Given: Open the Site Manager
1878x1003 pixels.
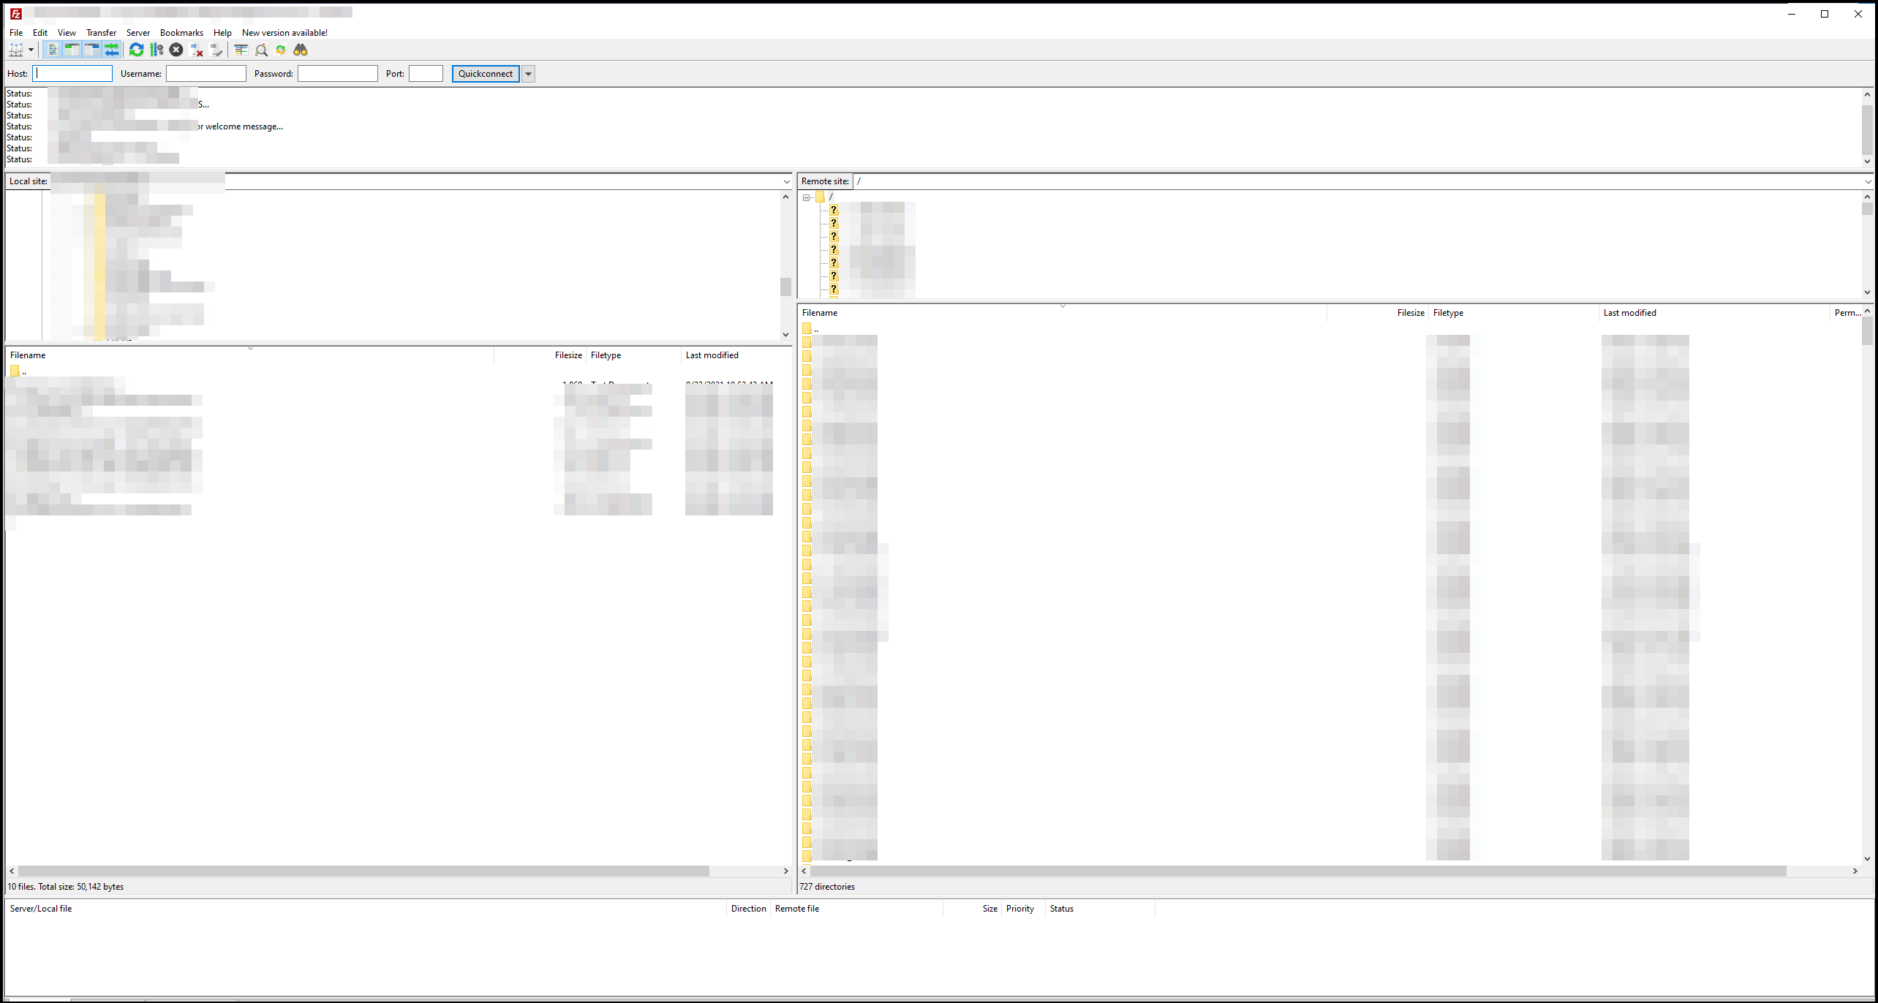Looking at the screenshot, I should point(15,50).
